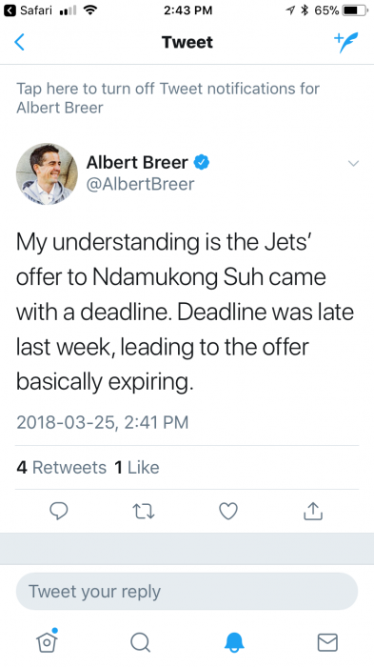Return to Safari from status bar
Screen dimensions: 374x667
click(x=28, y=10)
